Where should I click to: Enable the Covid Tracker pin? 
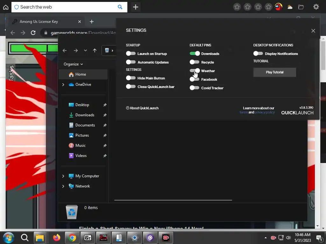tap(195, 88)
